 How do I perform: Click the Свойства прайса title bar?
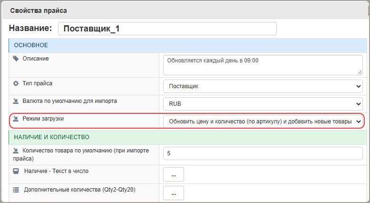(x=185, y=10)
